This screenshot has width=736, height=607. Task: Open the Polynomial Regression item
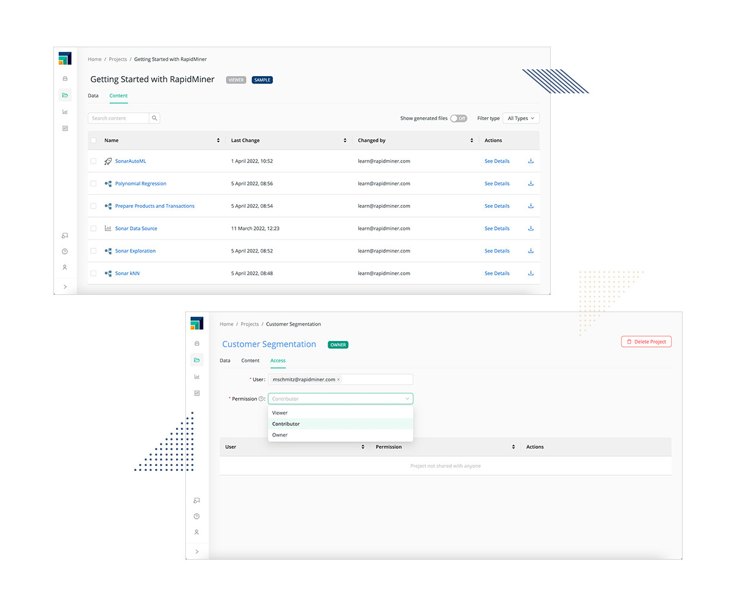click(x=140, y=183)
